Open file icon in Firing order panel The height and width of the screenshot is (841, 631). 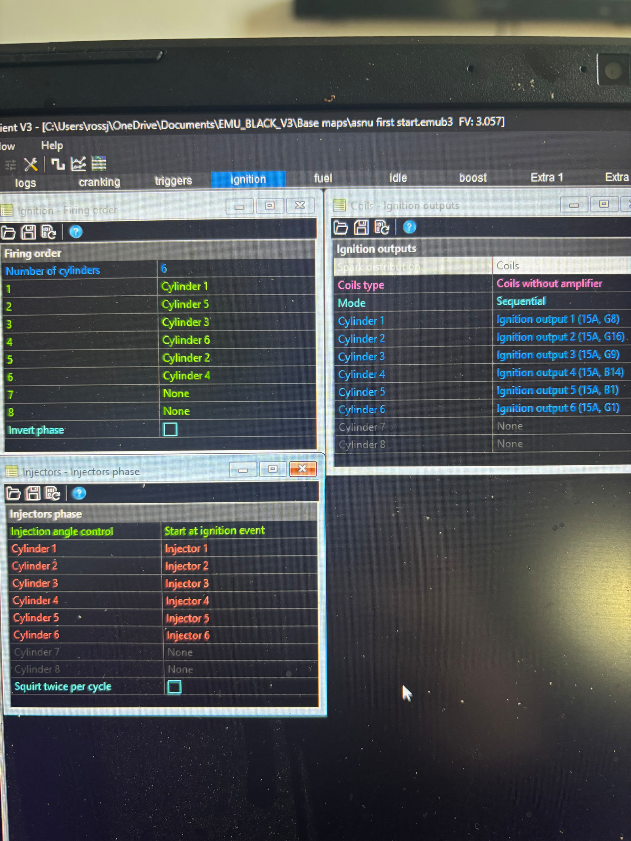8,232
